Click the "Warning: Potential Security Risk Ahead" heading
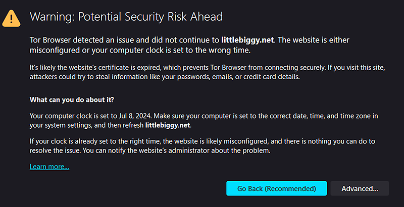This screenshot has width=404, height=207. (126, 17)
